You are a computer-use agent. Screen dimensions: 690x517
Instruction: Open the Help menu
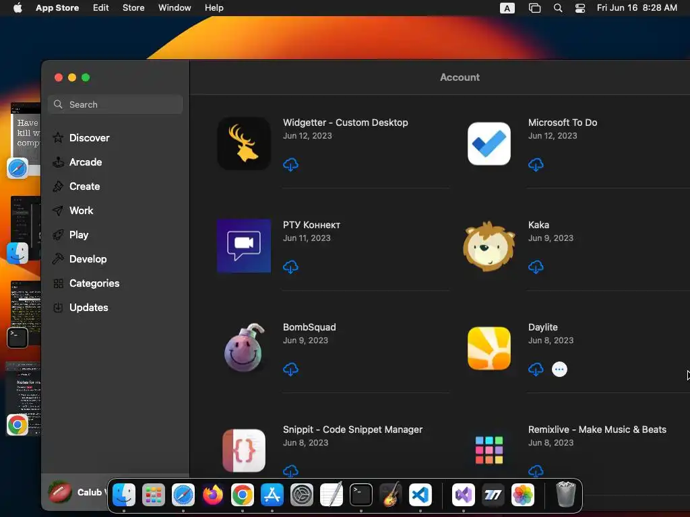214,7
